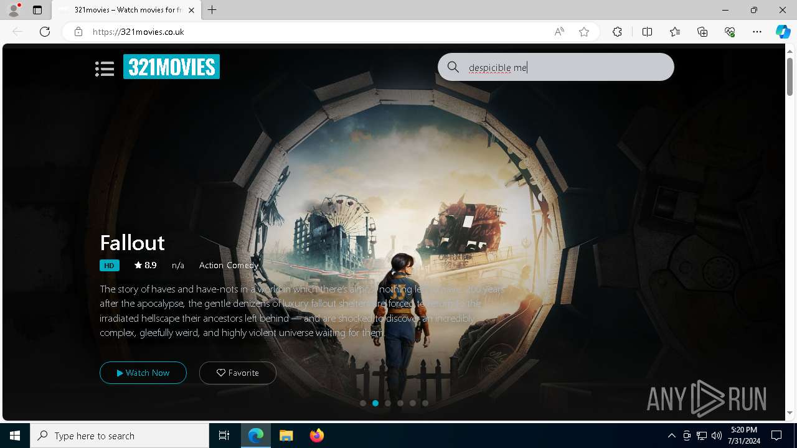Viewport: 797px width, 448px height.
Task: Select the 321movies browser tab
Action: click(126, 10)
